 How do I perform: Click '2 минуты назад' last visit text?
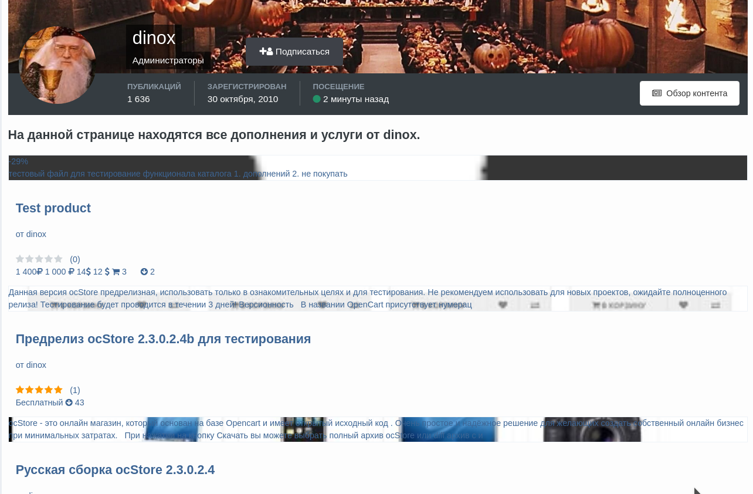(356, 99)
